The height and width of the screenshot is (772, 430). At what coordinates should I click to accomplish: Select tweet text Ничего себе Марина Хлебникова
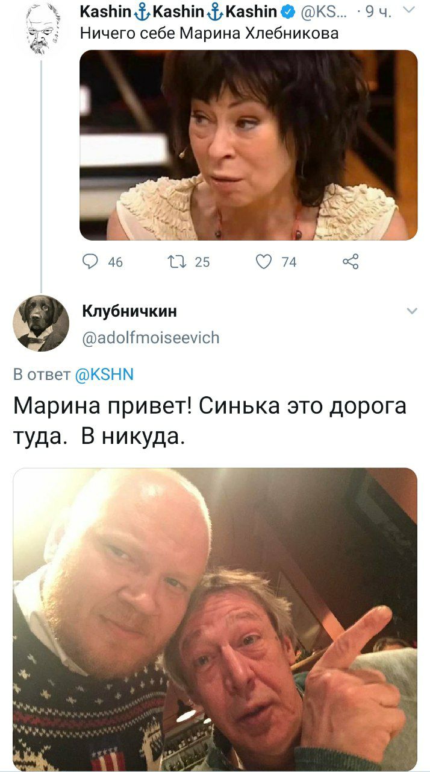[210, 34]
